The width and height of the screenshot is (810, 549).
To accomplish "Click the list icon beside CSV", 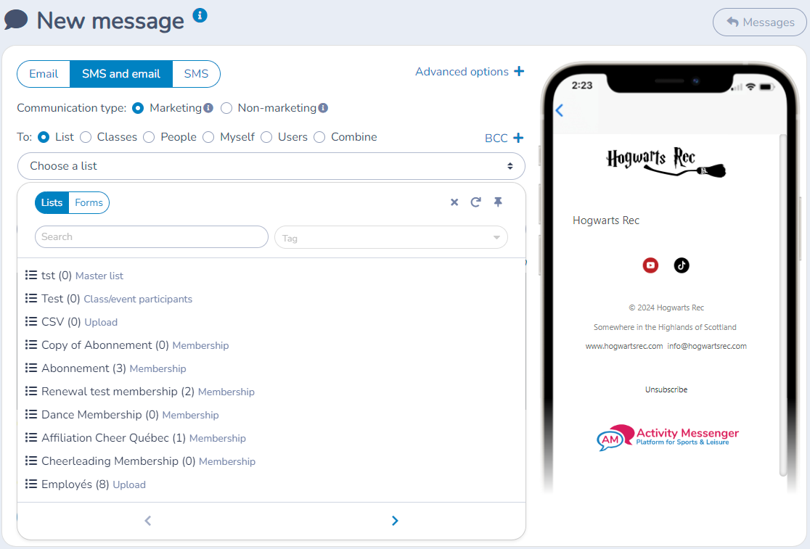I will [x=31, y=321].
